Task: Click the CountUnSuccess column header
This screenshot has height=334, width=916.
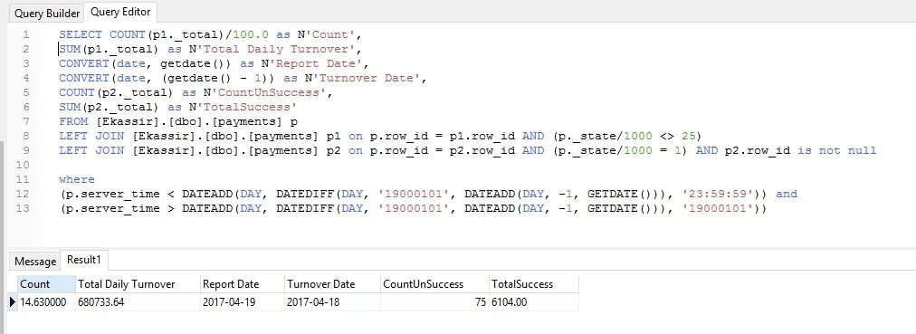Action: (x=434, y=284)
